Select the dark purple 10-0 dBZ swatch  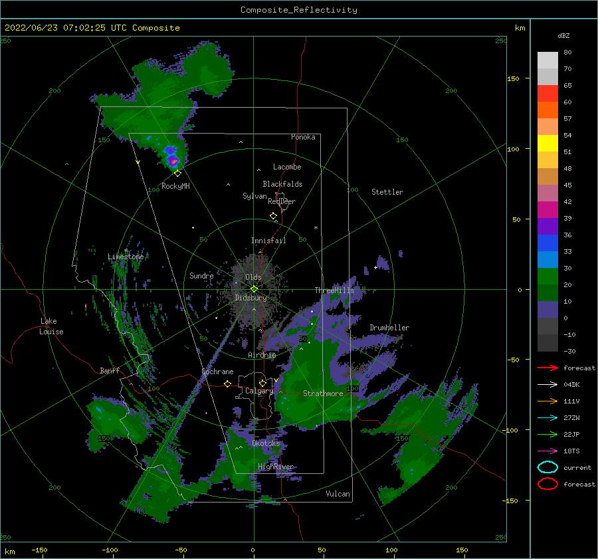point(548,309)
